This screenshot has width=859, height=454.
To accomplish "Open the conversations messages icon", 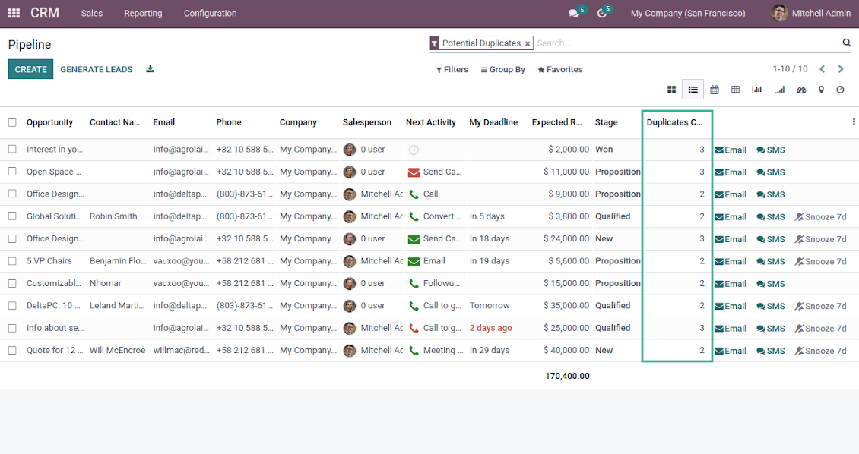I will pyautogui.click(x=574, y=14).
